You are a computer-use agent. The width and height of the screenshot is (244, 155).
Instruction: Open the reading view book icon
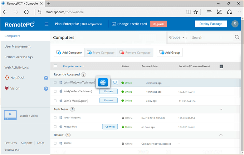[188, 12]
